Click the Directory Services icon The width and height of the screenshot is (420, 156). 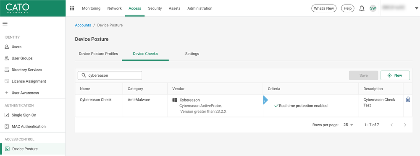point(7,70)
